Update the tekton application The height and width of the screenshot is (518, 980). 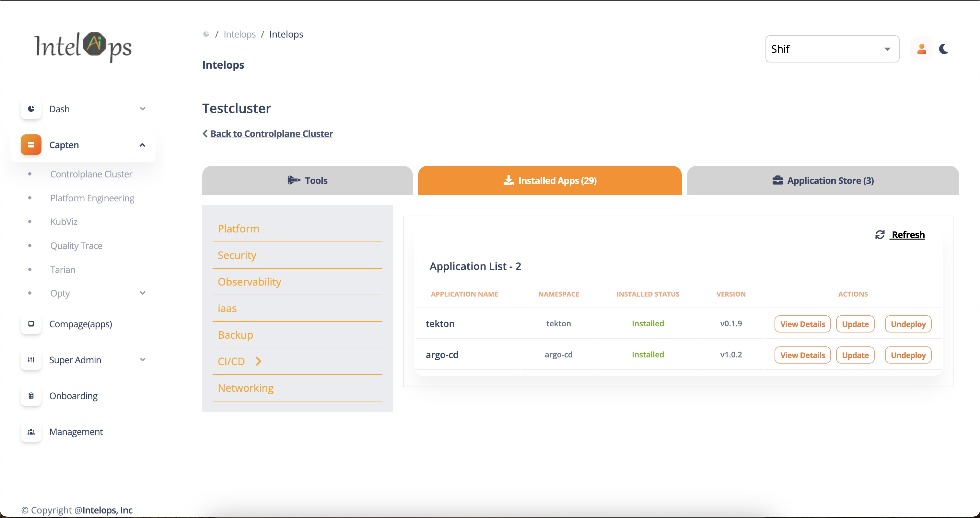[x=855, y=324]
